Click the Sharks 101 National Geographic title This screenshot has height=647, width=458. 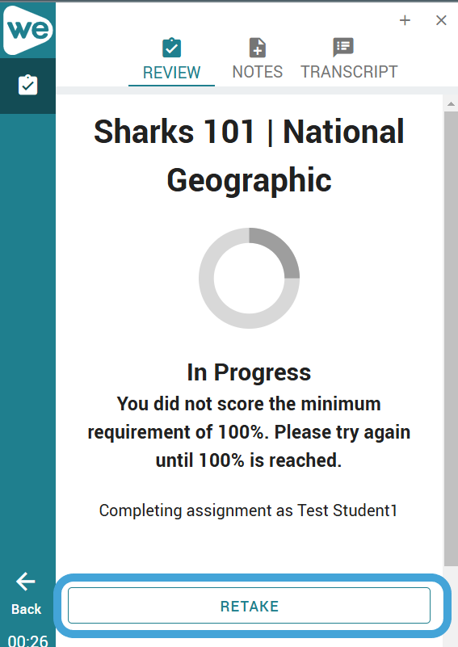(250, 155)
